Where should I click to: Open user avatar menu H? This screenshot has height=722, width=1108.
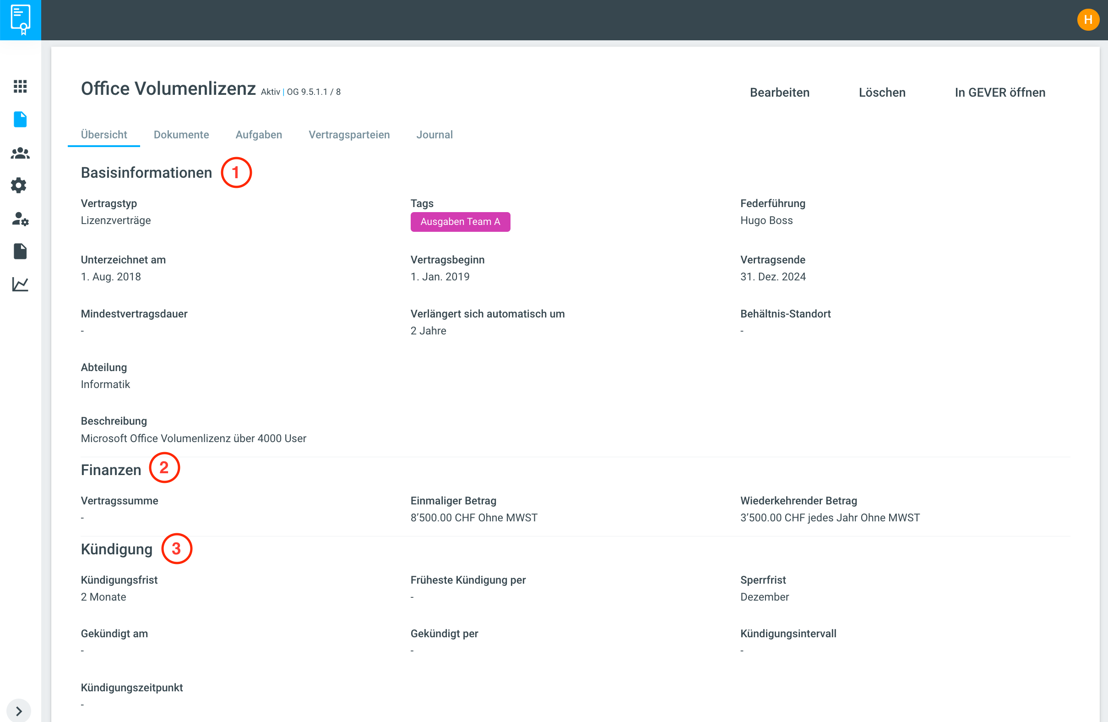coord(1087,20)
